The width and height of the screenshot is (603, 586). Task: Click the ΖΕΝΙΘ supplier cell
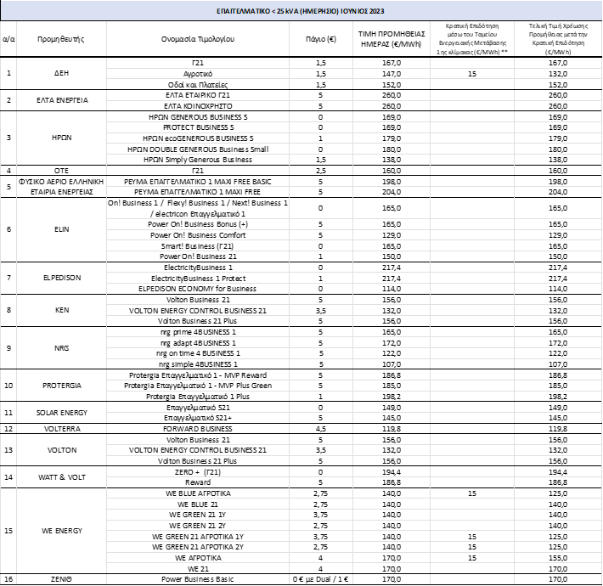61,579
